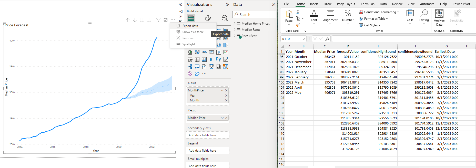Open Conditional Formatting dropdown

[379, 12]
